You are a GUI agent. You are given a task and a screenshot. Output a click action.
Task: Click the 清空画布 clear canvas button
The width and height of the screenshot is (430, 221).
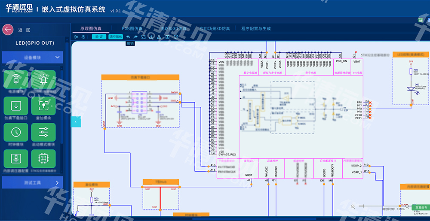[115, 37]
